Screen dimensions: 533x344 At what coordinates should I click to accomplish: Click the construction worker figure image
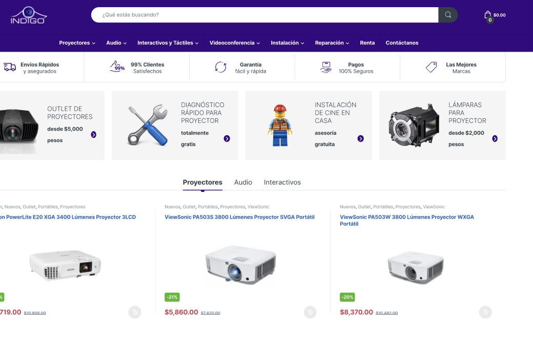tap(280, 125)
